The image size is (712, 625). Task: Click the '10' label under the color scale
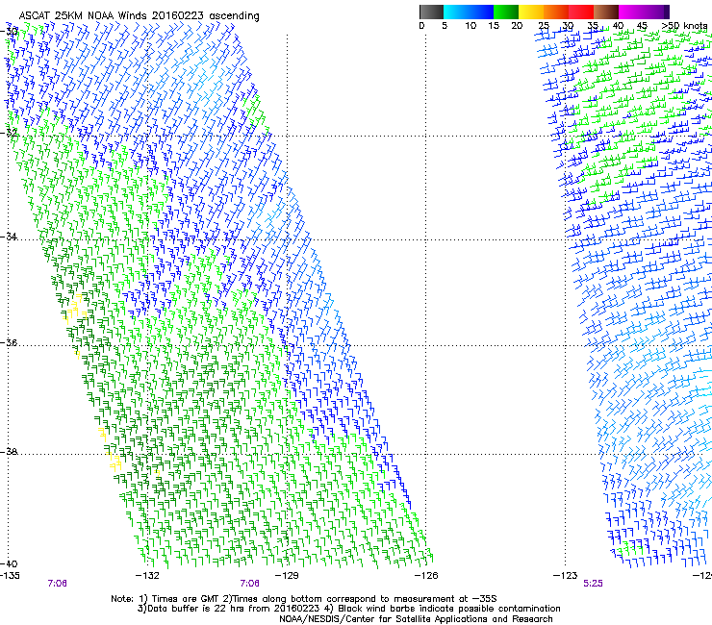point(470,26)
